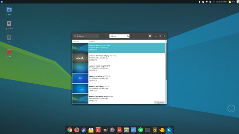
Task: Click the xubuntu-wallpaper.png file name
Action: [98, 96]
